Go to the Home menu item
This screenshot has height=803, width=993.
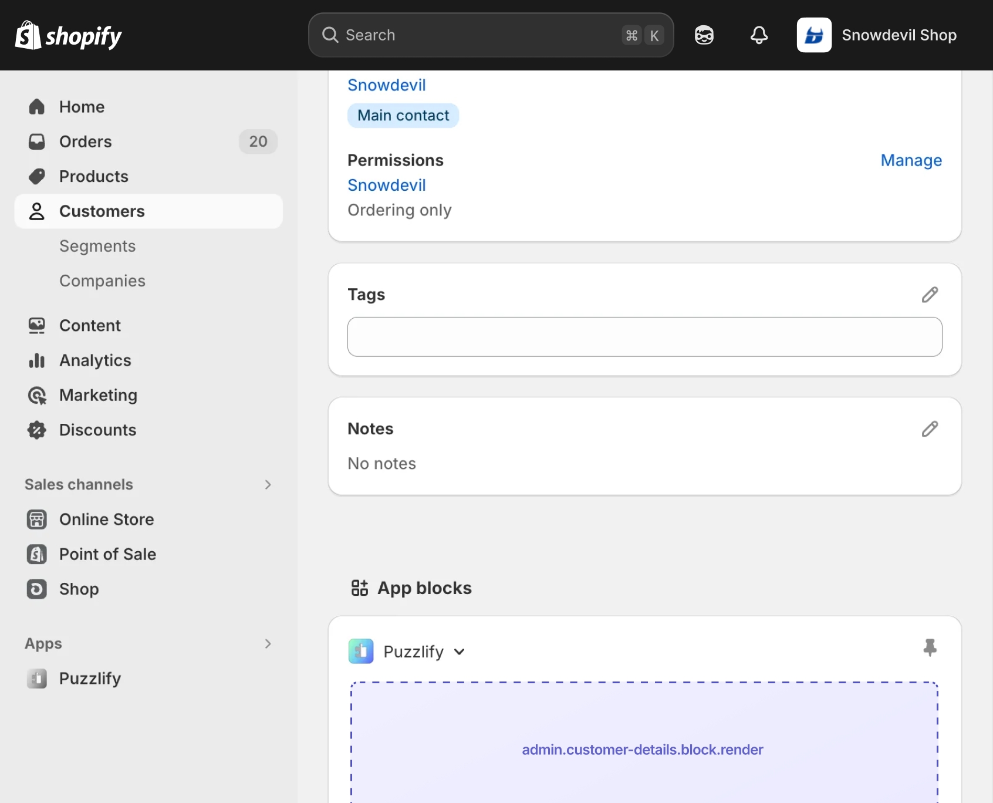148,107
